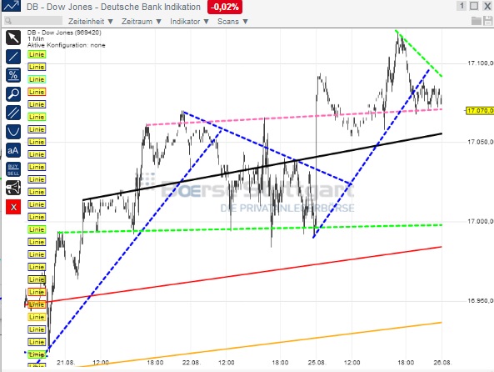The height and width of the screenshot is (372, 494).
Task: Click the 17.000,0 price axis label
Action: pos(480,222)
